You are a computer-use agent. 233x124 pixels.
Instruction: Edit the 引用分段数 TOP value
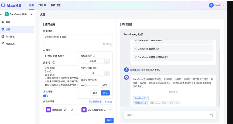coord(93,73)
